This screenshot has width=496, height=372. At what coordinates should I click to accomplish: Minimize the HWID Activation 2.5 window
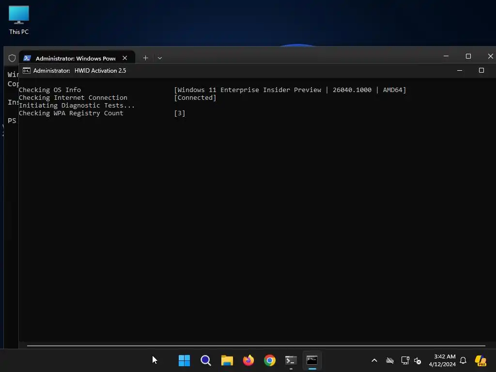[x=460, y=71]
